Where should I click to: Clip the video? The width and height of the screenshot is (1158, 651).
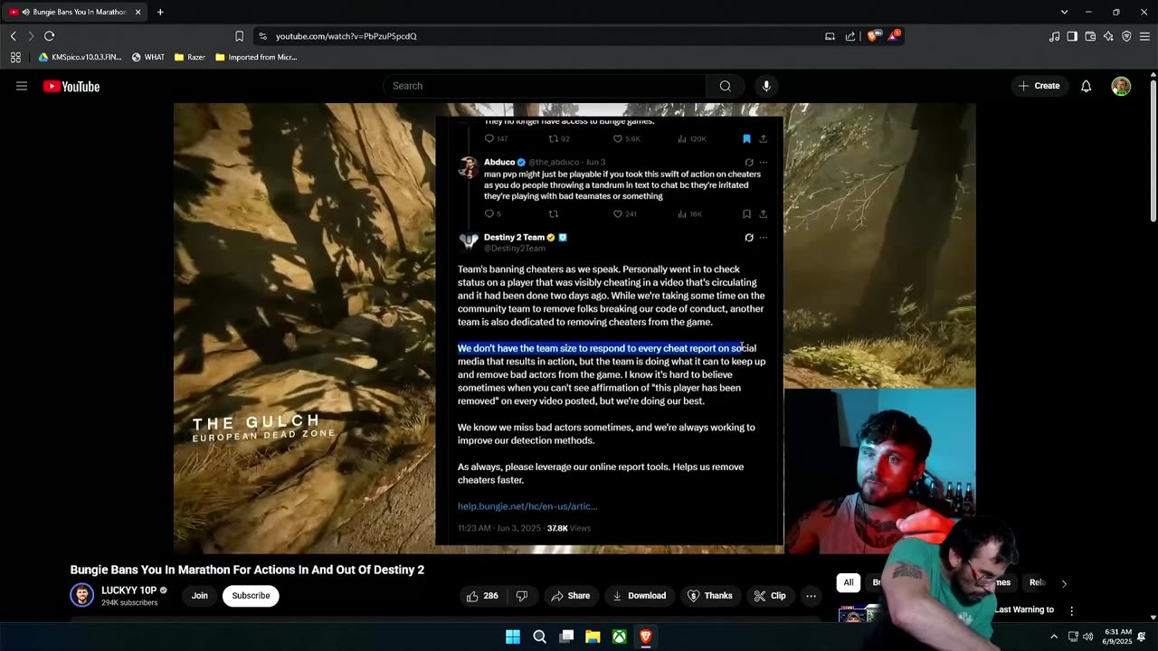[x=770, y=596]
